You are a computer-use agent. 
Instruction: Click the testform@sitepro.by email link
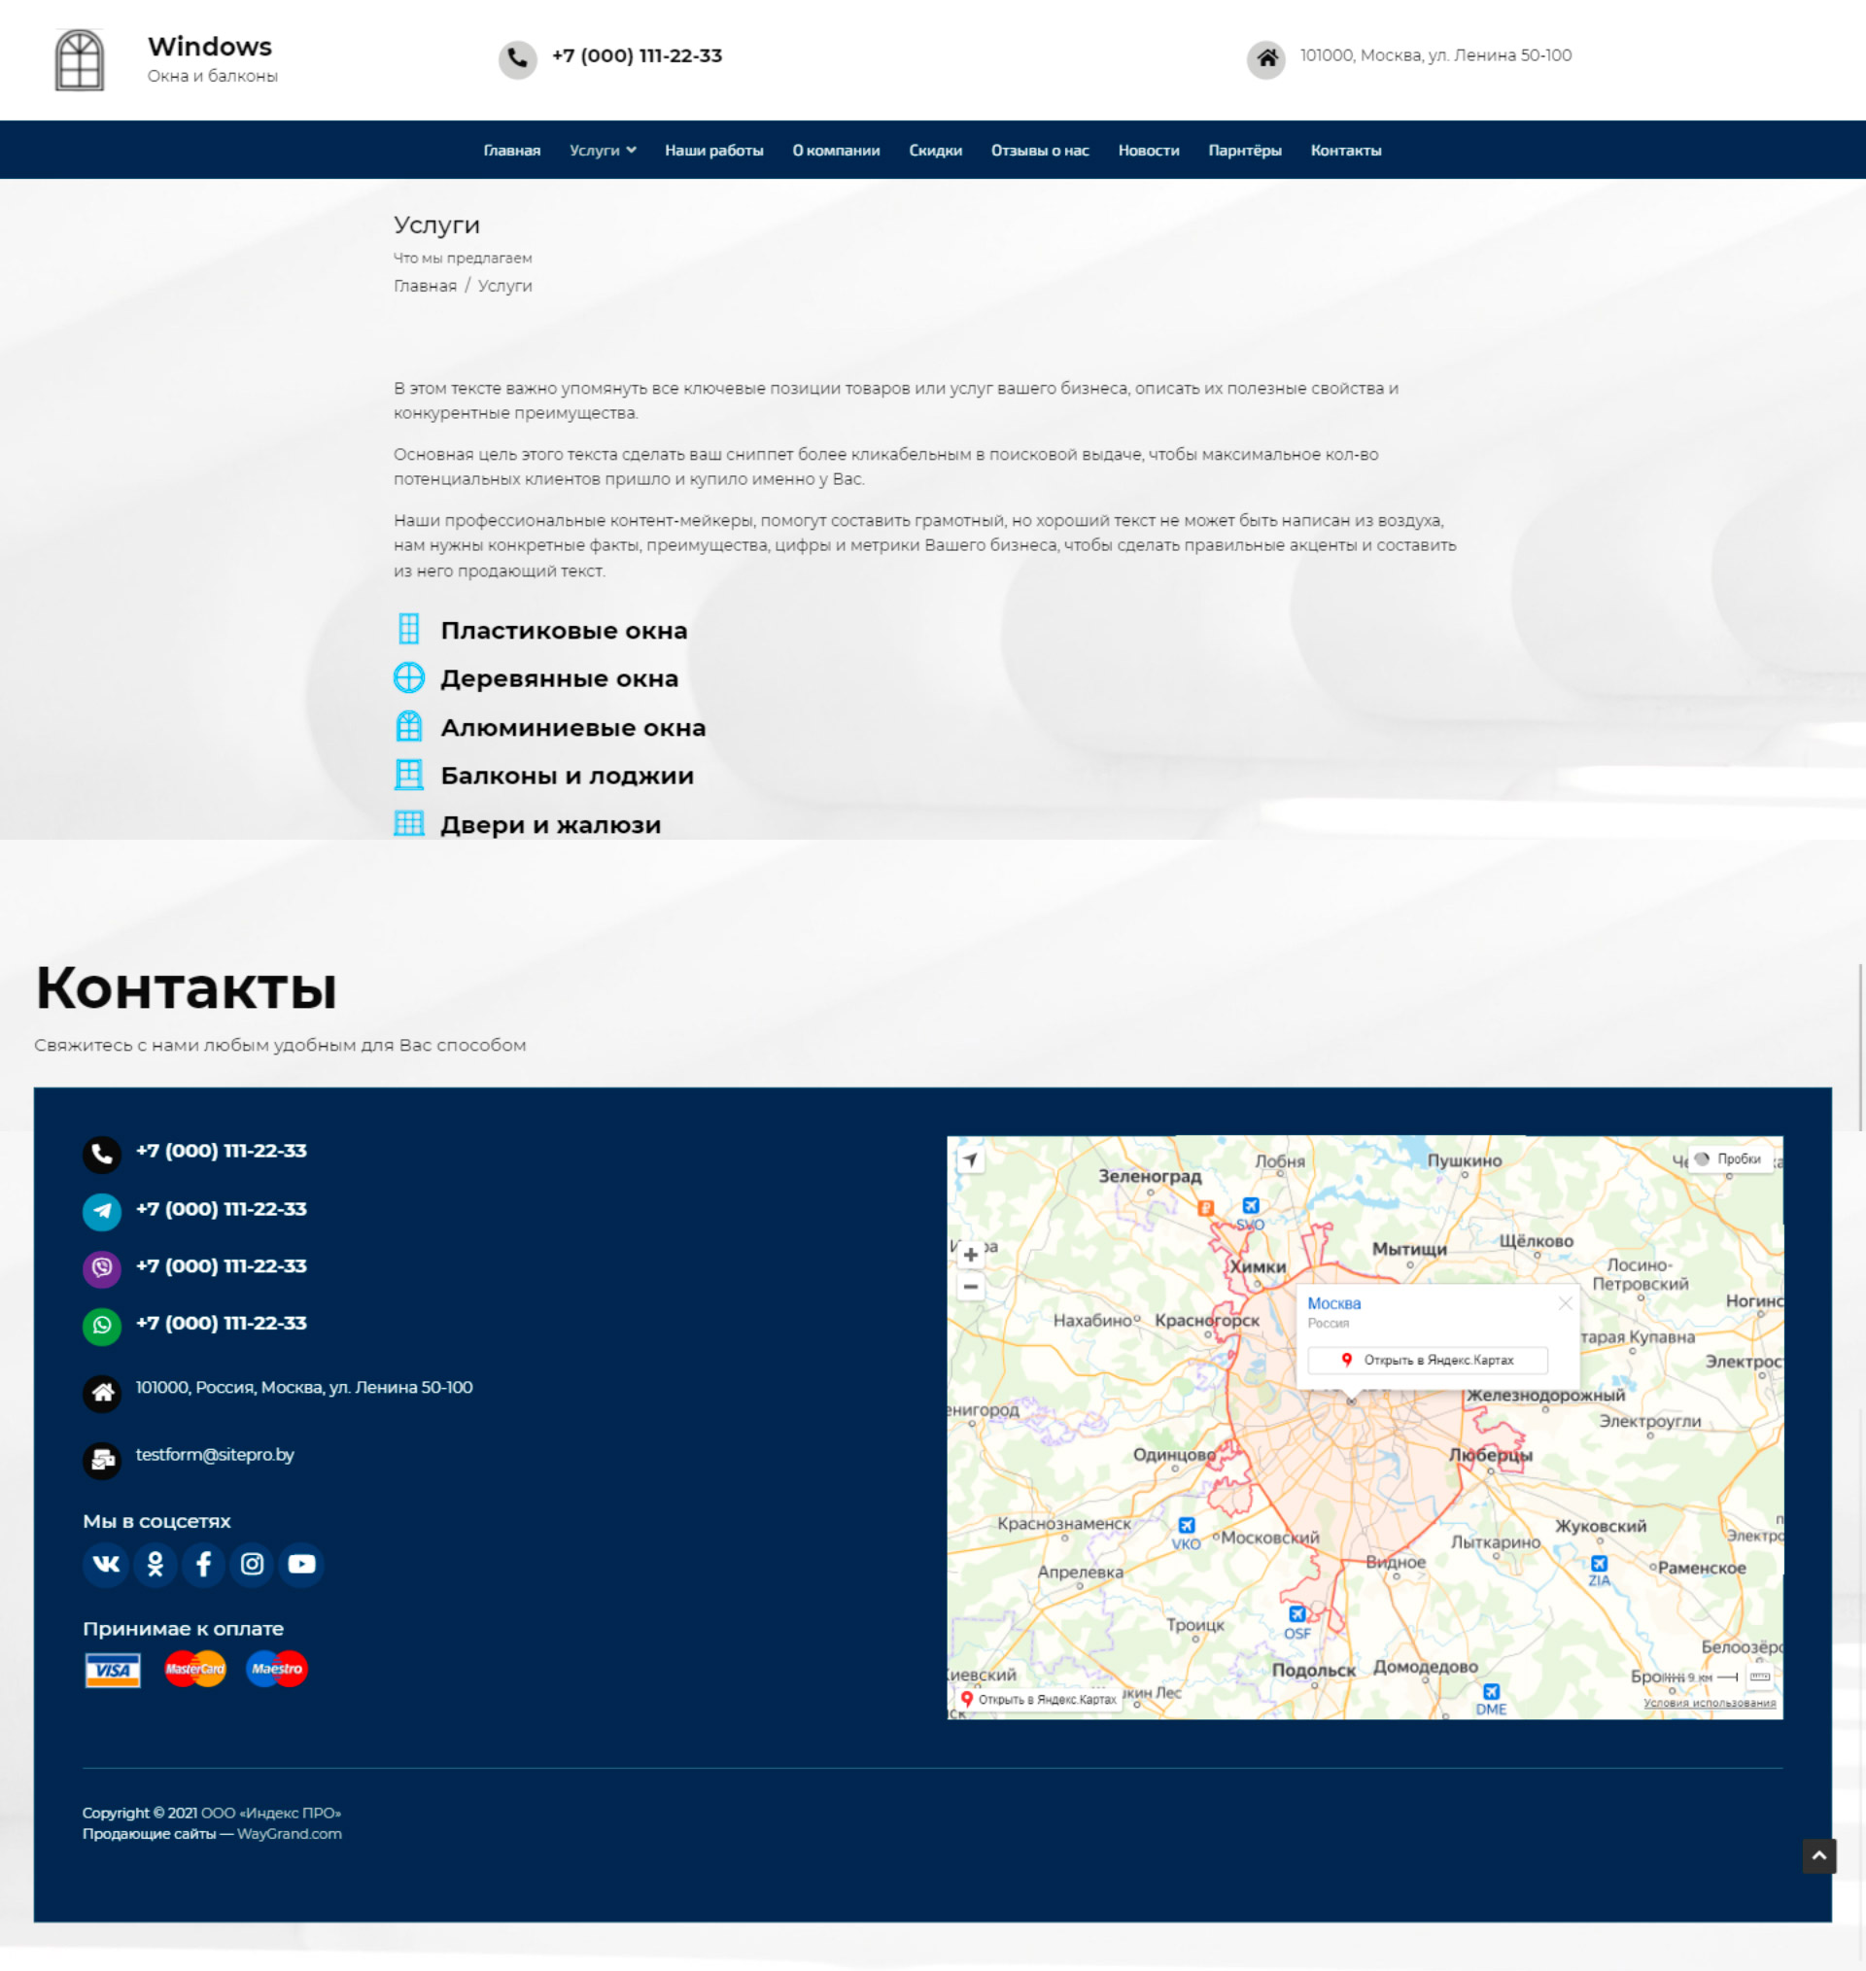click(x=215, y=1455)
